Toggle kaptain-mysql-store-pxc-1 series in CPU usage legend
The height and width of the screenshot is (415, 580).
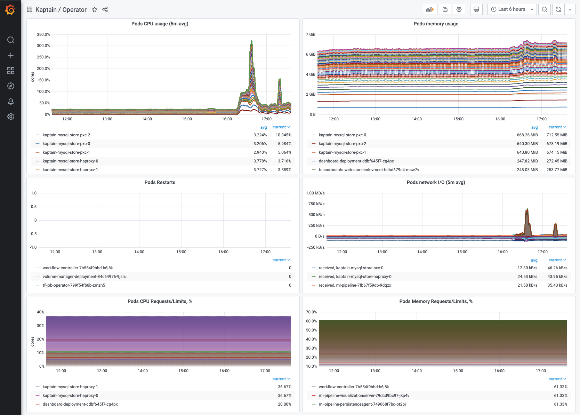(x=66, y=152)
